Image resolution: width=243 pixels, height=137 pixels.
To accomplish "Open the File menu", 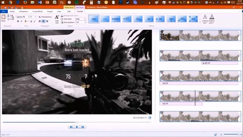I will tap(4, 11).
